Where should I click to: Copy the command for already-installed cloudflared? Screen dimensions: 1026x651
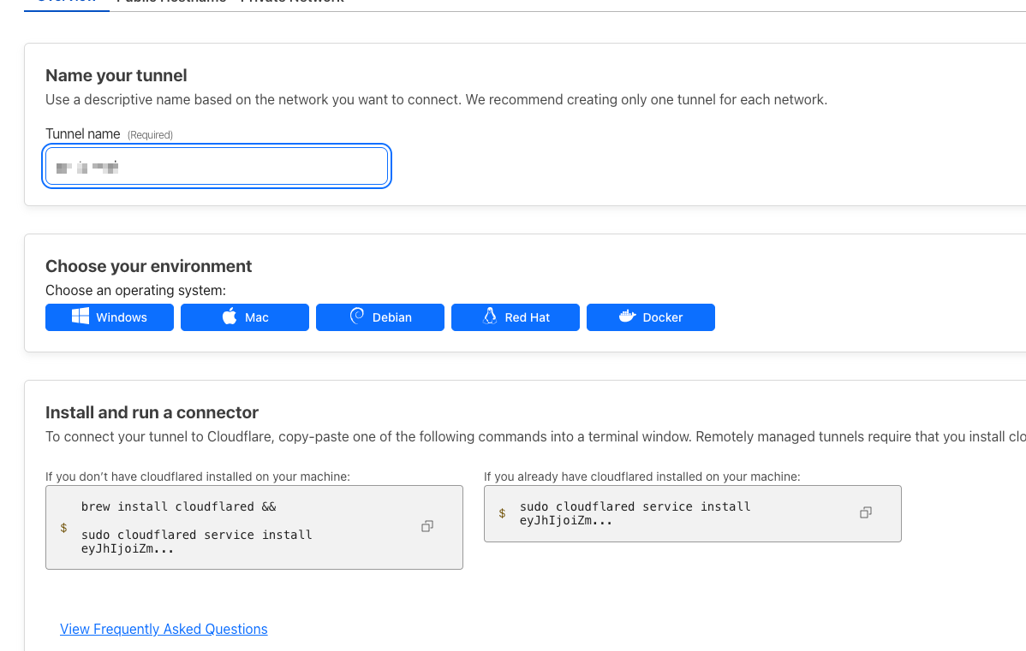866,512
